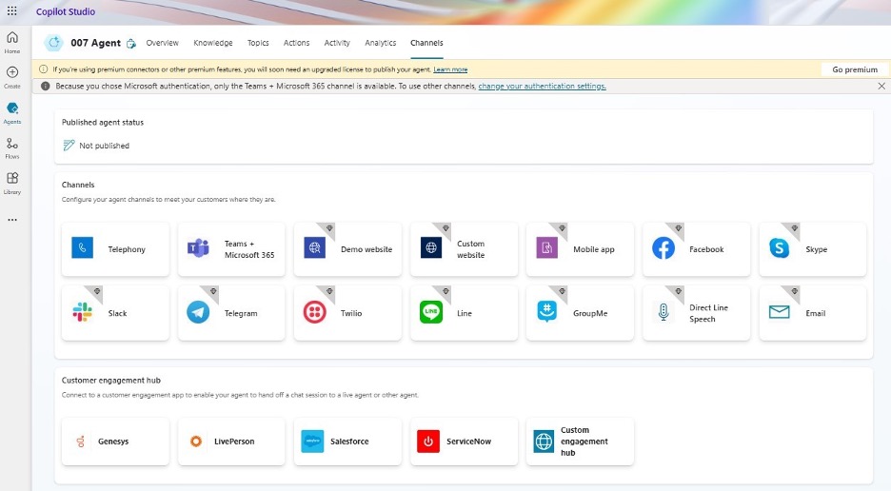Open the Slack channel tile
Viewport: 891px width, 491px height.
click(x=115, y=313)
